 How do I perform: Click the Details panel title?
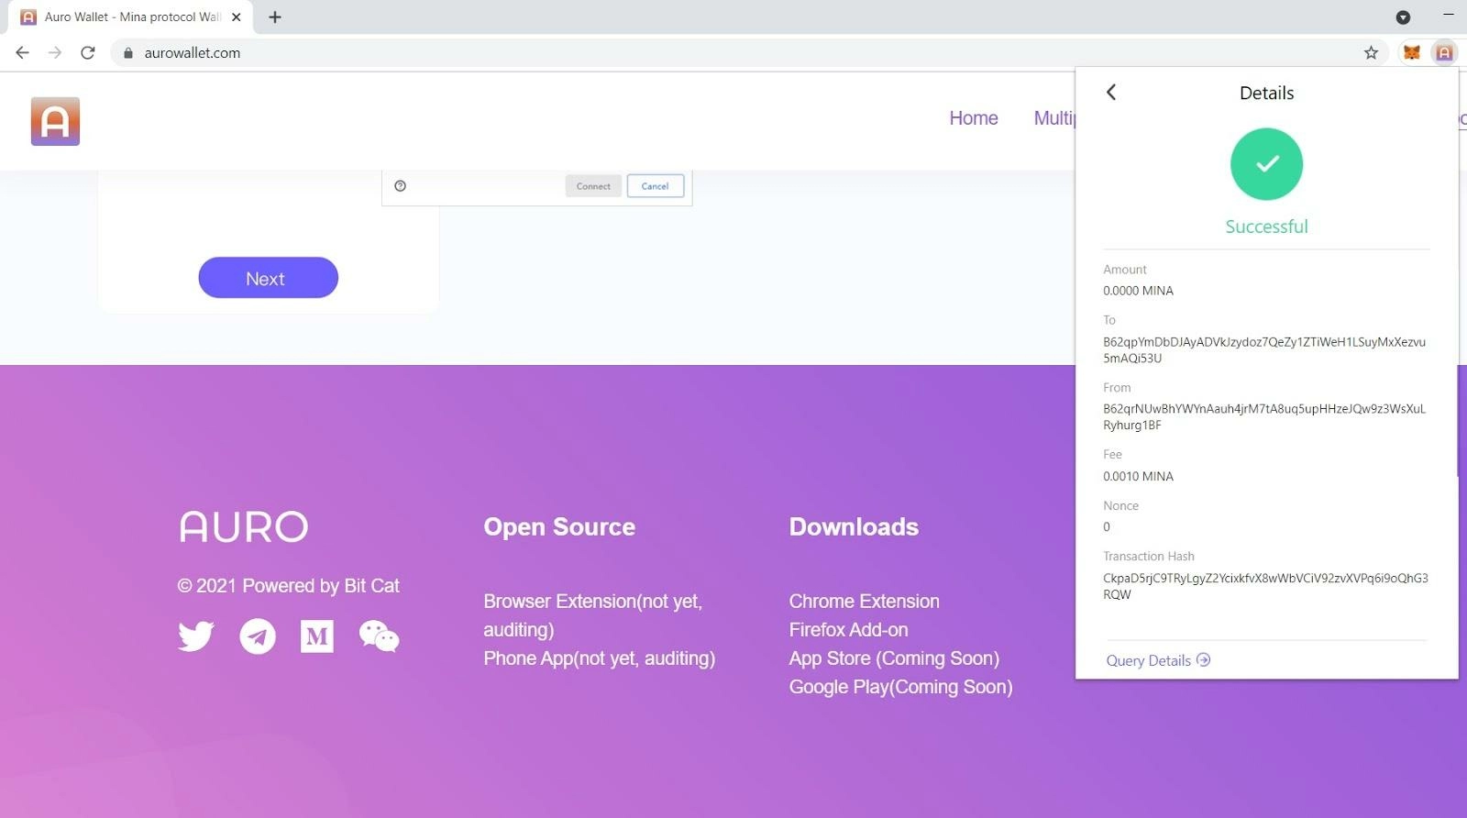[1266, 93]
